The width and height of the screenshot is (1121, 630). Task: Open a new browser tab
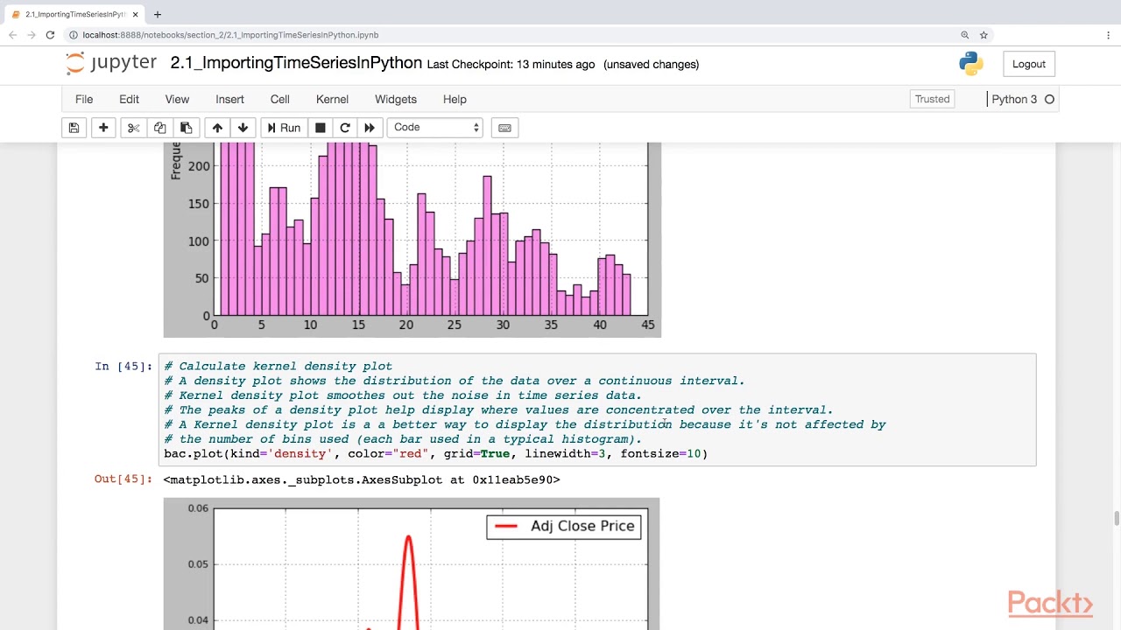click(x=158, y=15)
